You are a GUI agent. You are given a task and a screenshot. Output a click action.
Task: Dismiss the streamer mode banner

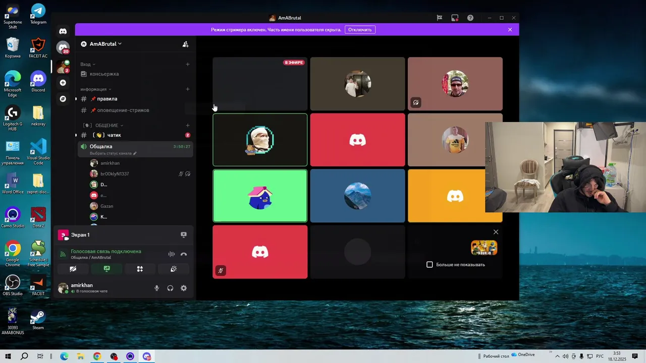(510, 30)
